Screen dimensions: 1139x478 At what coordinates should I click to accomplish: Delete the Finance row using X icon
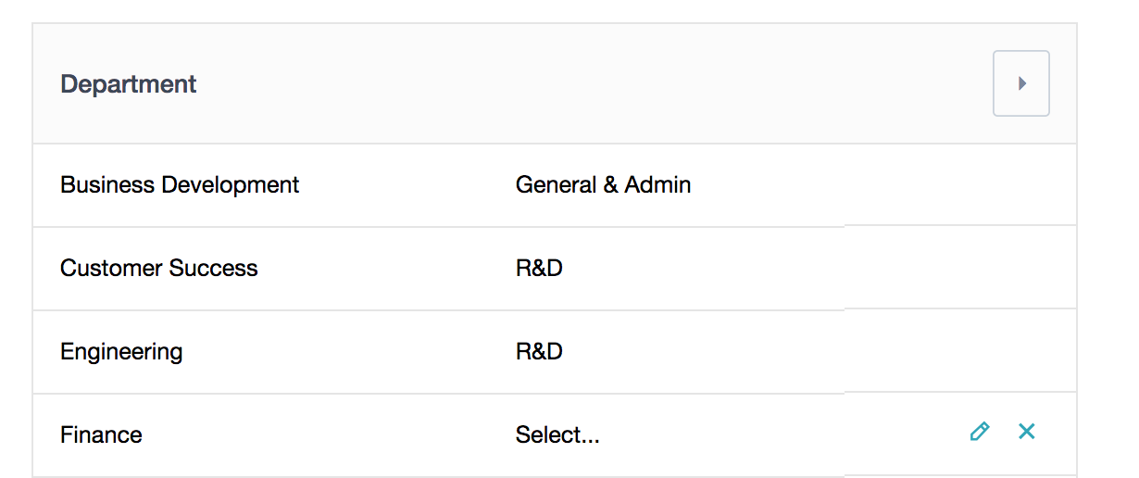[x=1026, y=431]
